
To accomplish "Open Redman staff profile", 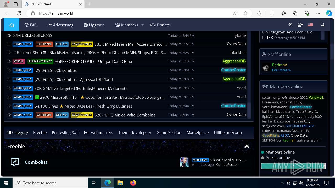I will 280,65.
